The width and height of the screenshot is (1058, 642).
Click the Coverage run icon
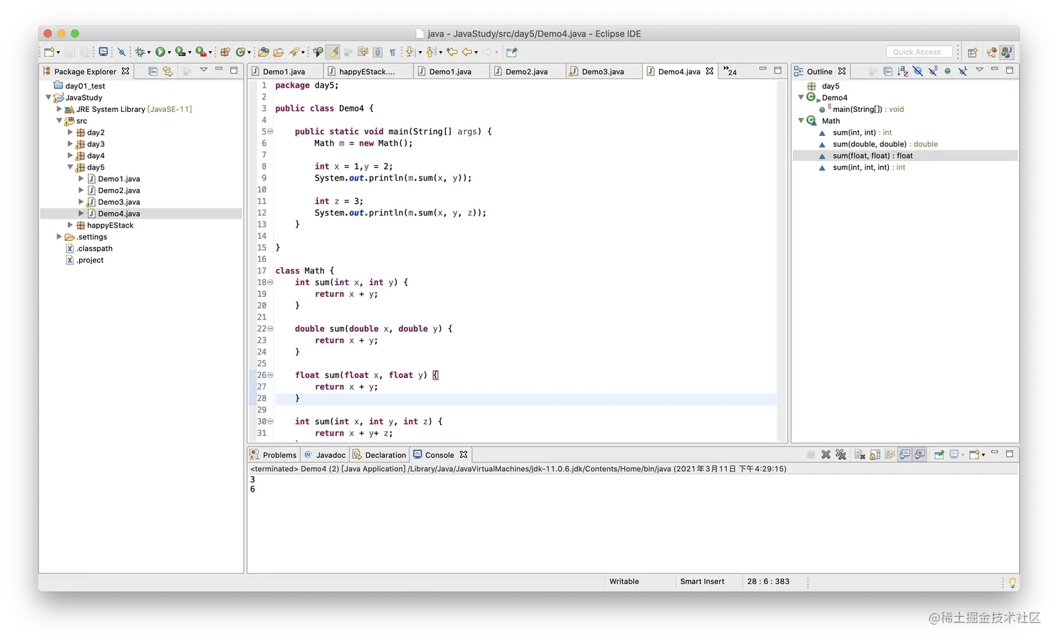[x=180, y=52]
